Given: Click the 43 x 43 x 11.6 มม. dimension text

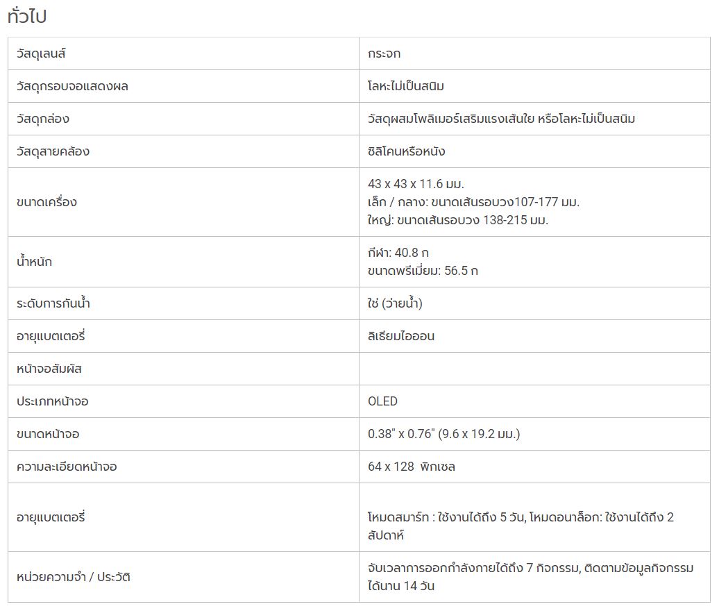Looking at the screenshot, I should tap(416, 184).
